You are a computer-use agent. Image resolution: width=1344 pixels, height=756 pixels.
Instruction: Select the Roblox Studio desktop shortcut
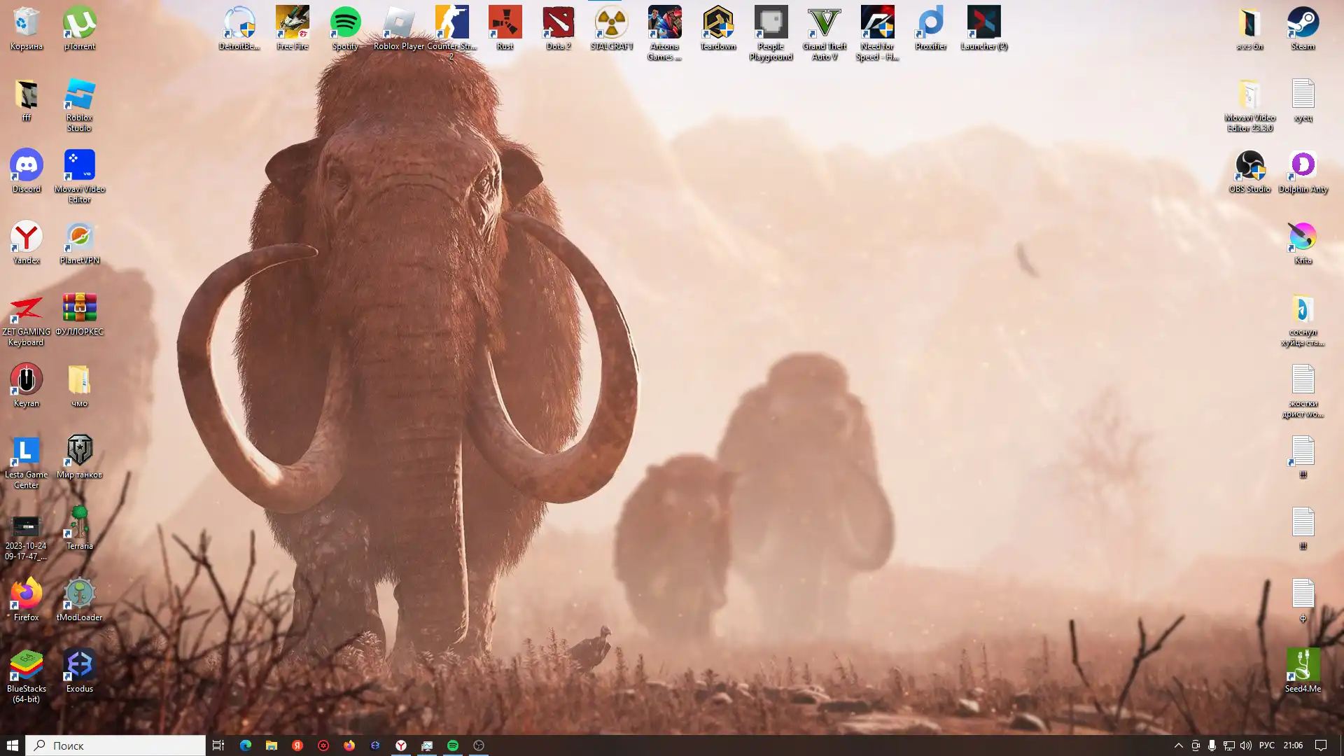(x=79, y=105)
